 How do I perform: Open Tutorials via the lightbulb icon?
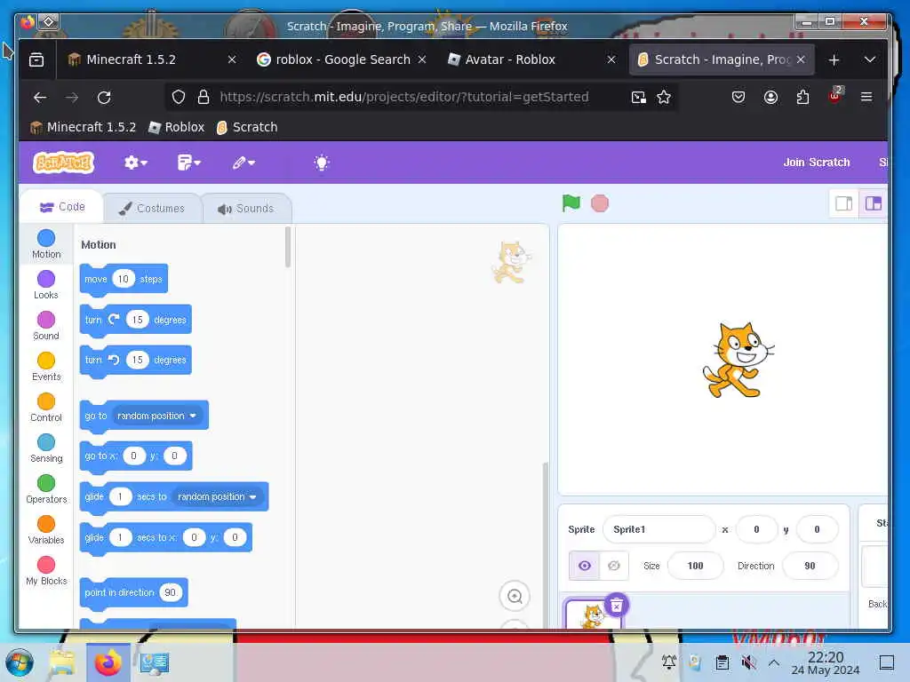pos(322,163)
